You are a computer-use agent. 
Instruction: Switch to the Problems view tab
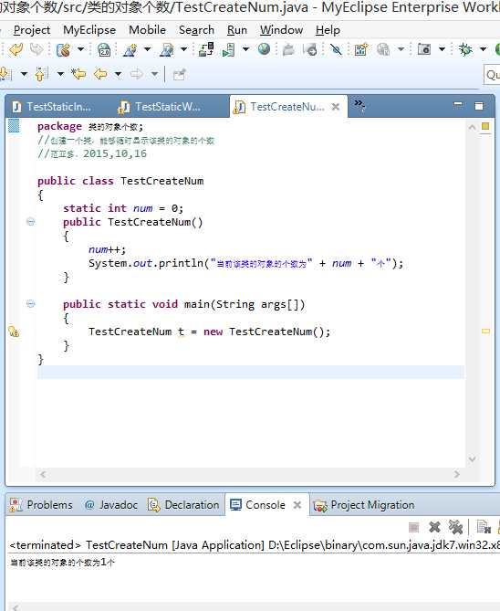pos(41,505)
